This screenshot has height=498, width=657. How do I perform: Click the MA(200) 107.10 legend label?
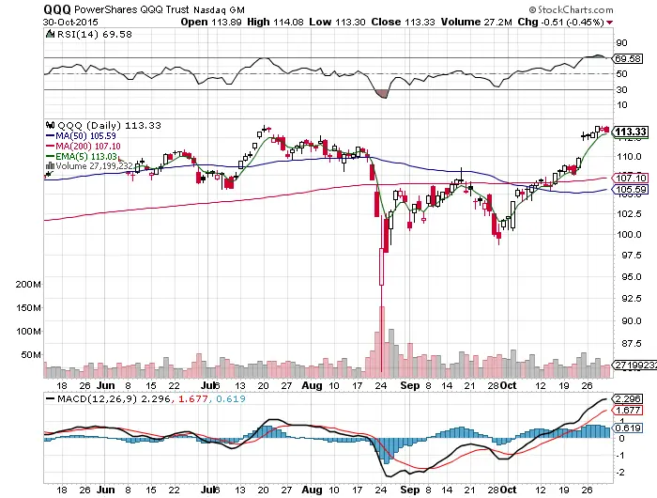(88, 146)
